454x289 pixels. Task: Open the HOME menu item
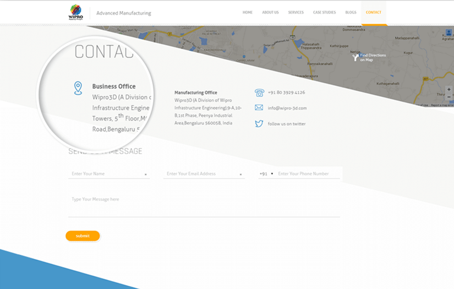click(x=248, y=13)
